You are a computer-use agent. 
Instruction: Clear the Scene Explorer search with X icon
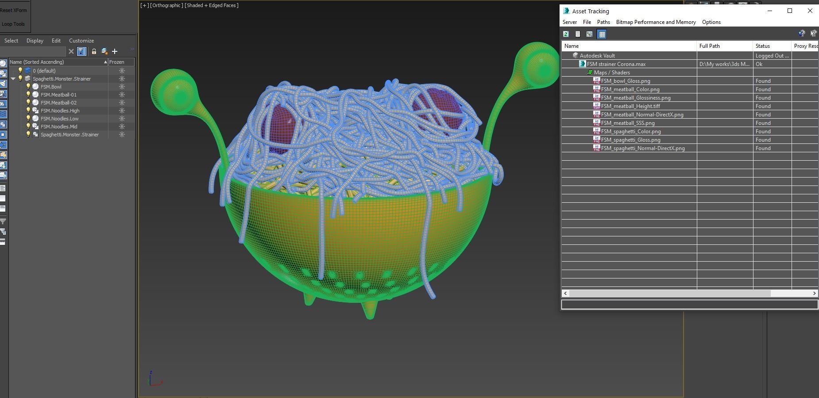(71, 51)
